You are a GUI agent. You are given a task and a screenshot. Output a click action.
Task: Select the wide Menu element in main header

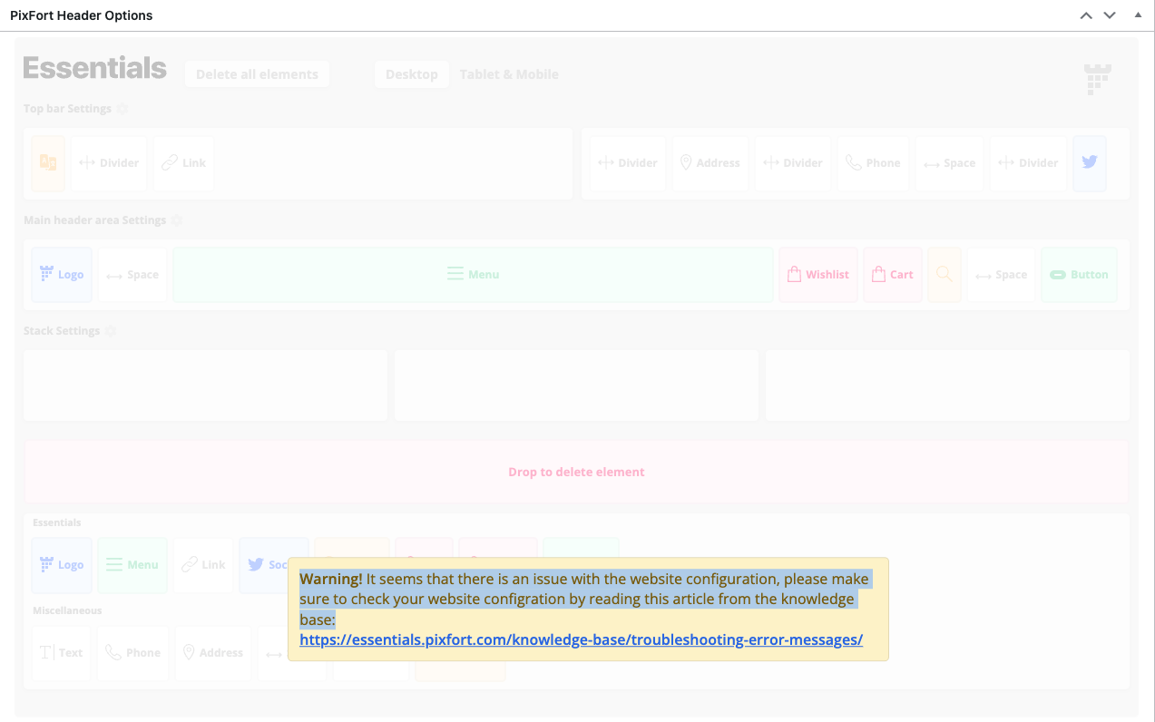click(x=473, y=275)
